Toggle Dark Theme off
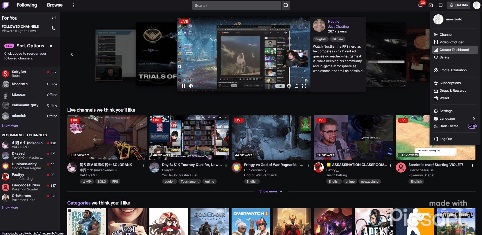 coord(472,126)
